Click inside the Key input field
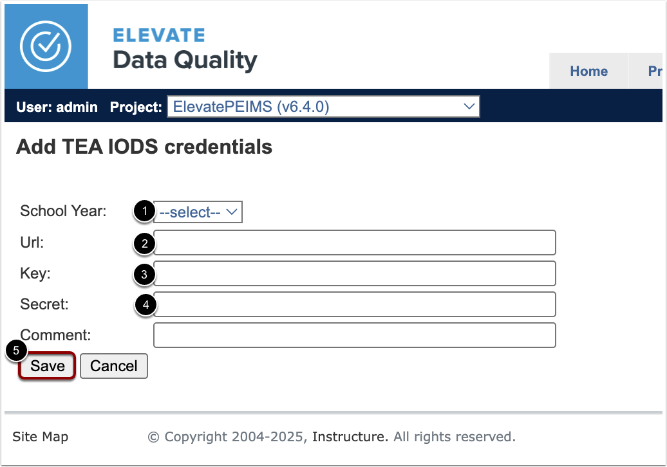Image resolution: width=667 pixels, height=467 pixels. (x=354, y=273)
